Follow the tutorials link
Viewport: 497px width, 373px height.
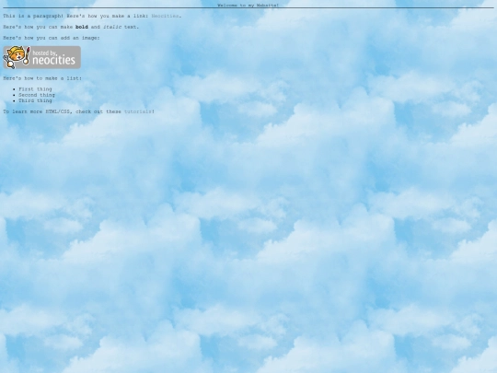(138, 111)
